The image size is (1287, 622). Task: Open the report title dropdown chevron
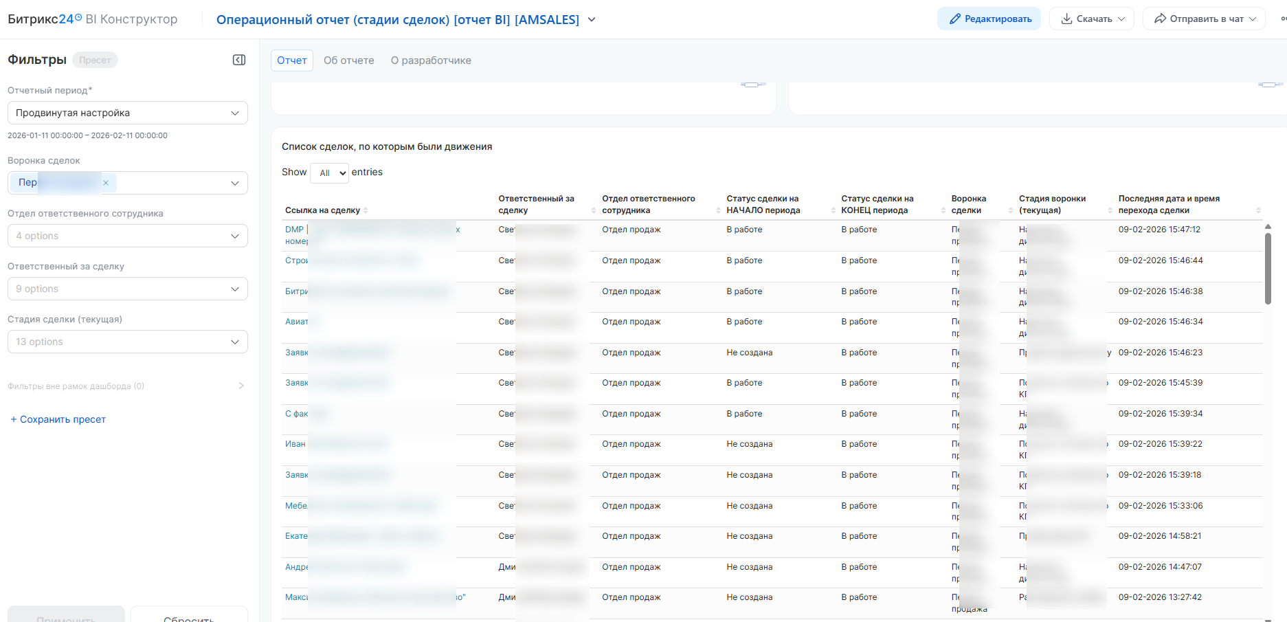point(592,20)
